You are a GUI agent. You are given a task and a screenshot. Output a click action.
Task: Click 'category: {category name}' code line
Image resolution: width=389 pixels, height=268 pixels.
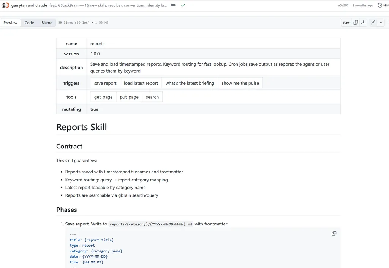point(96,251)
